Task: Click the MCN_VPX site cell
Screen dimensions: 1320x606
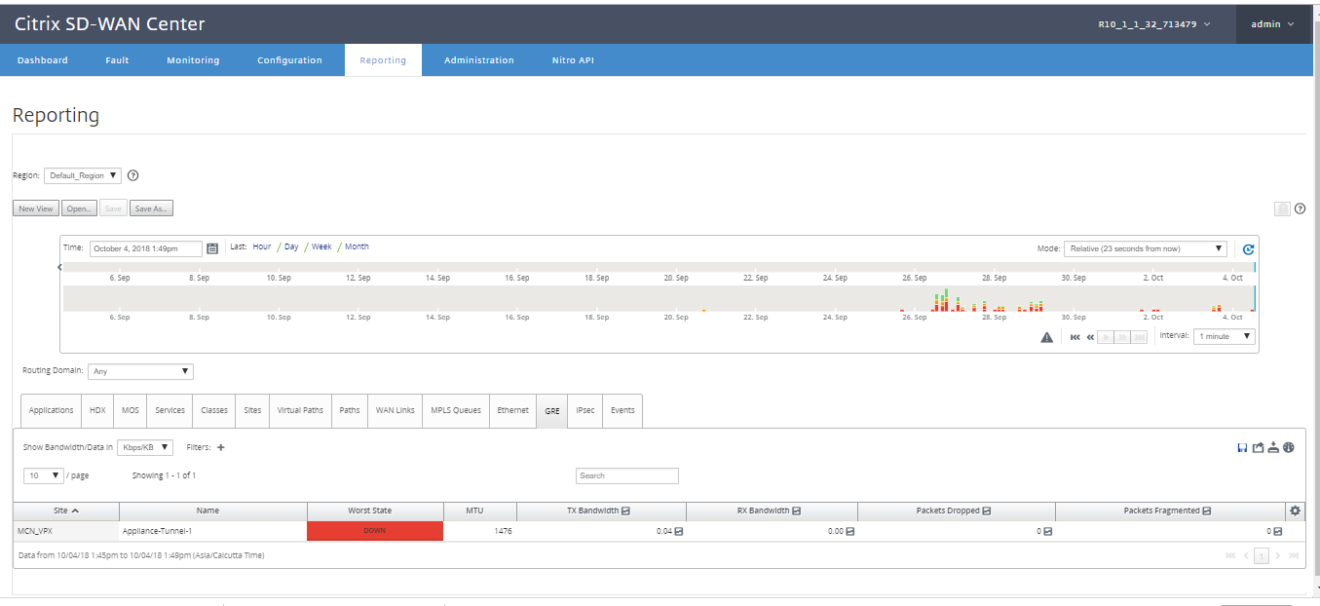Action: 66,531
